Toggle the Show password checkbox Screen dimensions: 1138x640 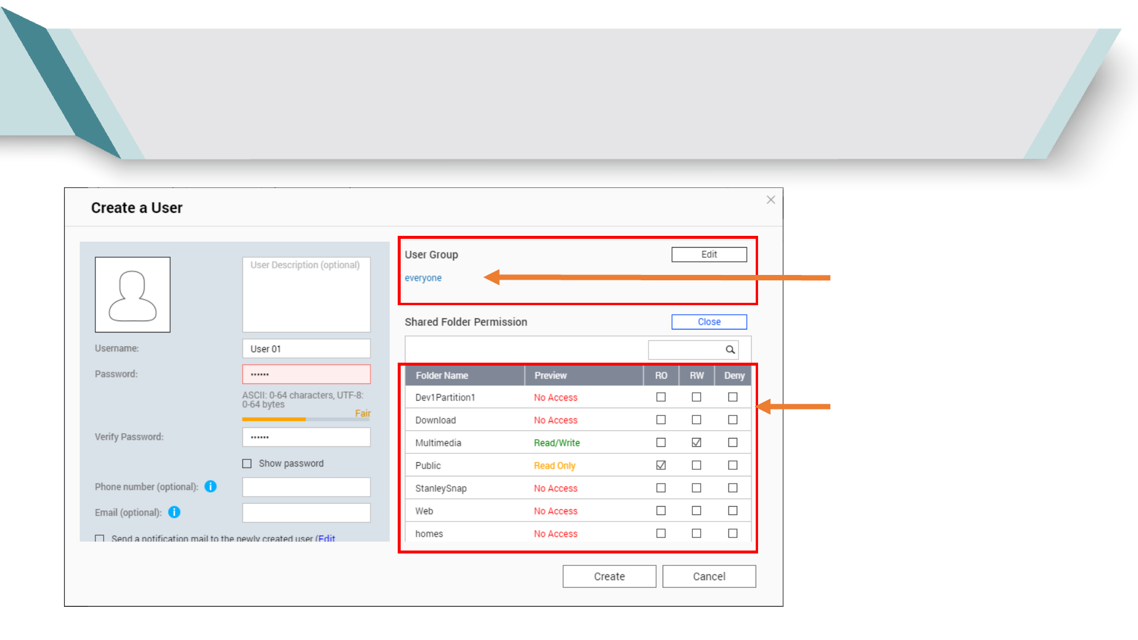pyautogui.click(x=247, y=463)
